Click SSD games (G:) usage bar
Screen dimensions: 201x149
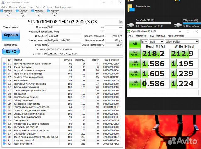tap(192, 23)
